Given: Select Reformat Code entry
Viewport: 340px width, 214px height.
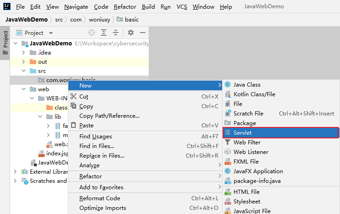Looking at the screenshot, I should tap(145, 198).
